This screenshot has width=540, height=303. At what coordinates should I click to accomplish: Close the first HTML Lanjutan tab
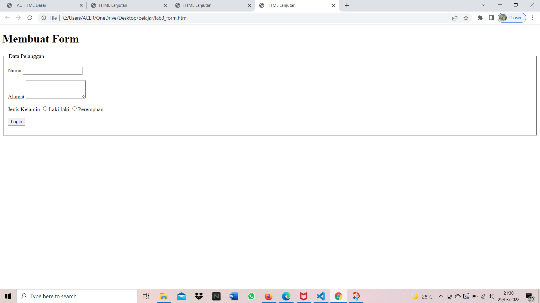(x=165, y=5)
